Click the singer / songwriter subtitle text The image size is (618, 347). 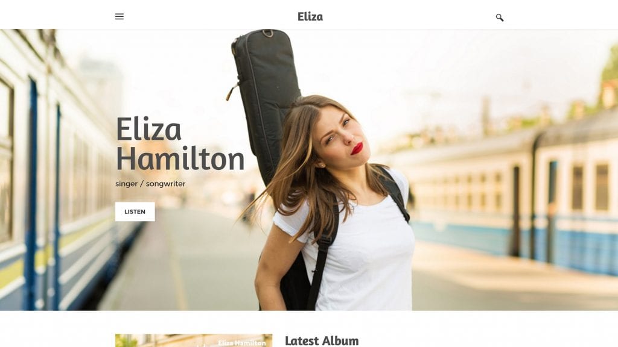[x=150, y=184]
